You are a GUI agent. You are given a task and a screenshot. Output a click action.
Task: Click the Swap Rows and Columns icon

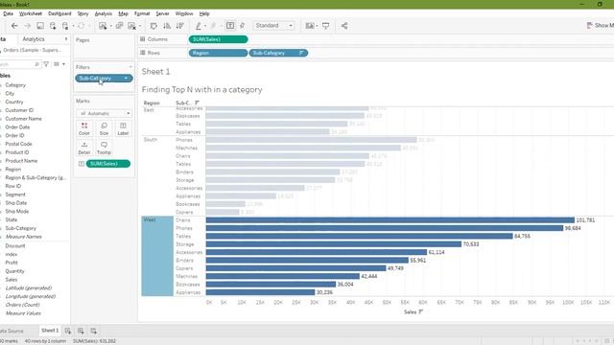click(x=153, y=26)
